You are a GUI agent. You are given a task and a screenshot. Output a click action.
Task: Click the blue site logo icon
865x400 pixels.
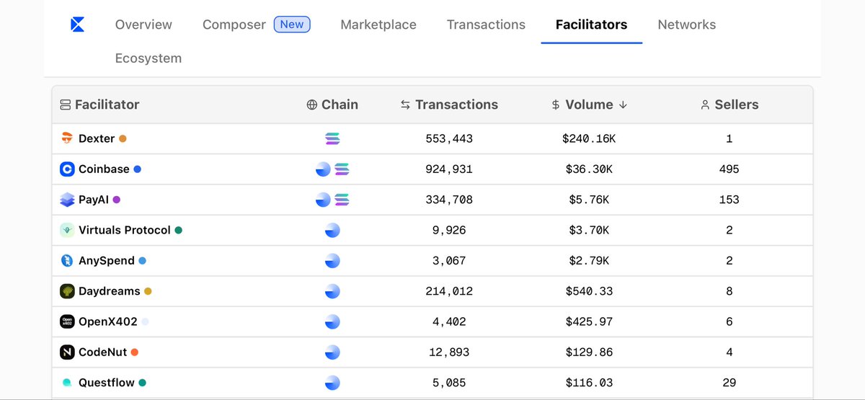point(78,25)
